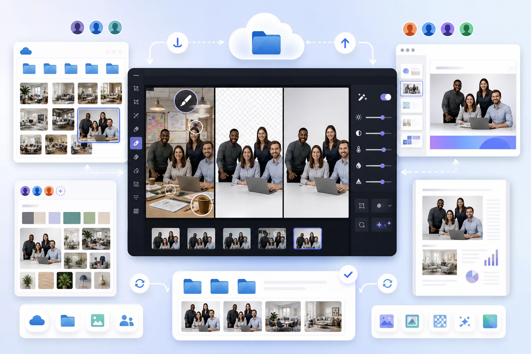531x354 pixels.
Task: Select the sand texture thumbnail in palette window
Action: 46,280
